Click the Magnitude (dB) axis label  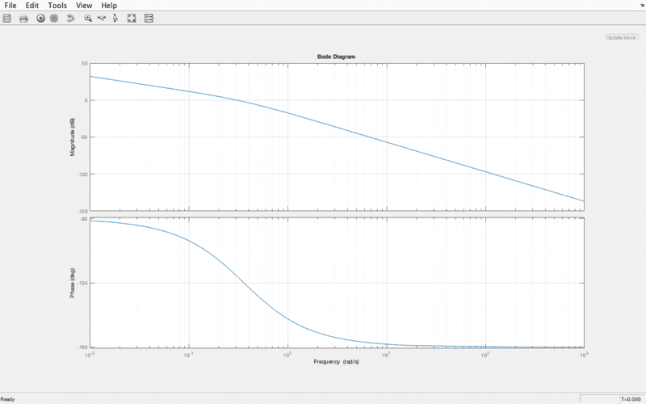73,137
